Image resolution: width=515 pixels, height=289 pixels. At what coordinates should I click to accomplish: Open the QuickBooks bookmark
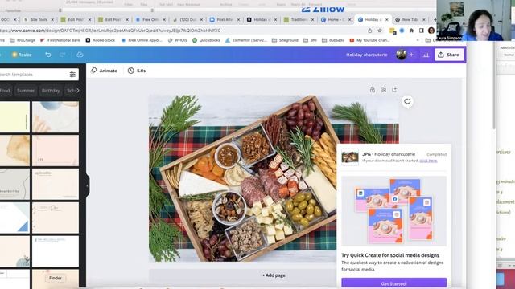click(x=206, y=40)
